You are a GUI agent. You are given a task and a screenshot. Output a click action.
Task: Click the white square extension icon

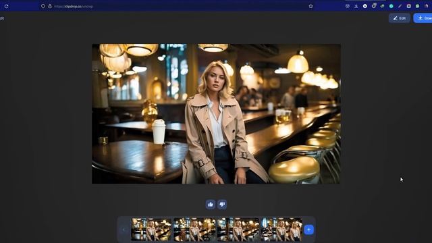409,6
